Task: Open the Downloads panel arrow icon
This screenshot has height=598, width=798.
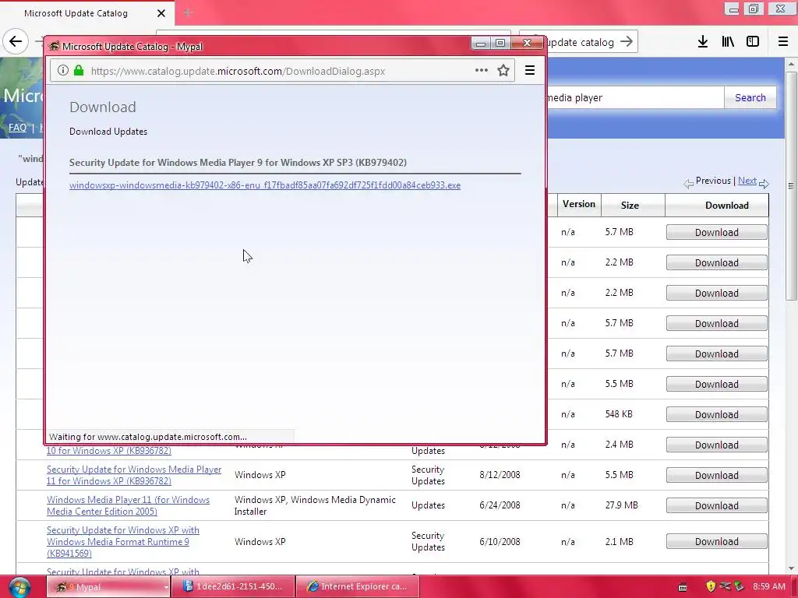Action: (703, 42)
